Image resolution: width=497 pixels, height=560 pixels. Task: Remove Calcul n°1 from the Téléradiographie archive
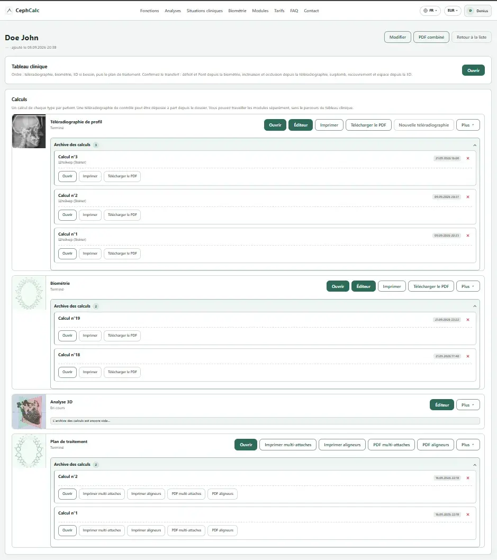coord(468,236)
